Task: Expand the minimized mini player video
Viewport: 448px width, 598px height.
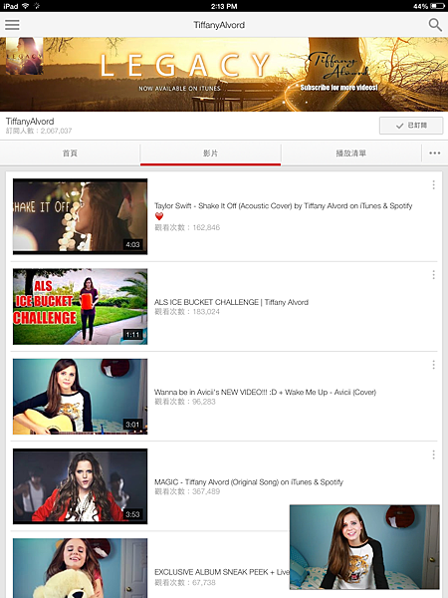Action: 364,547
